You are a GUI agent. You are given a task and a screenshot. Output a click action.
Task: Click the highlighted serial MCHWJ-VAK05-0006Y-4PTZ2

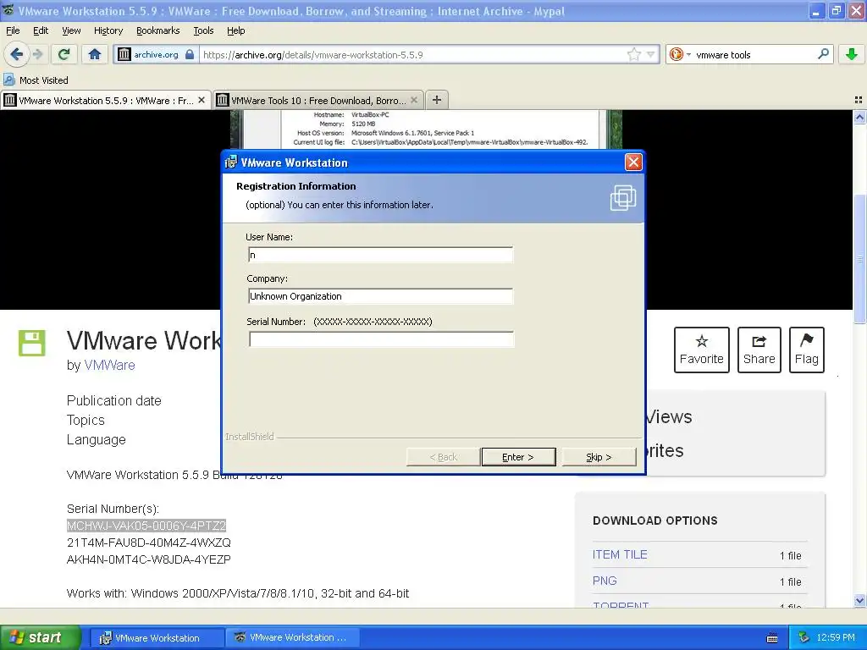[x=146, y=526]
